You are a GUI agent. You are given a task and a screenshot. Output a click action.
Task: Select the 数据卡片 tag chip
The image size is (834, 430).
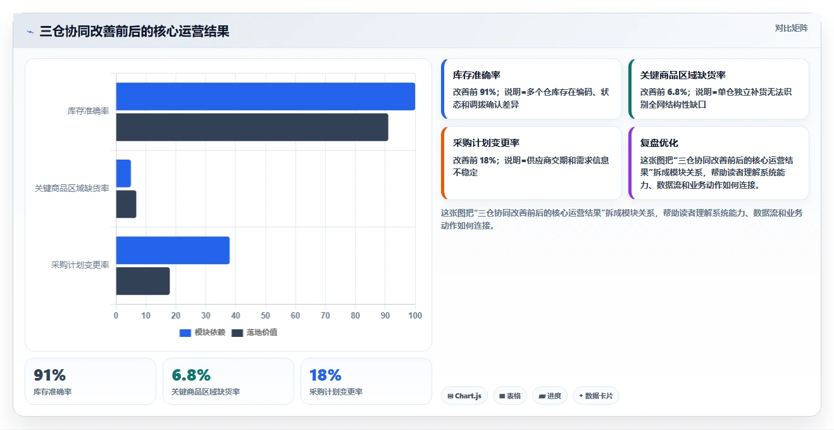pyautogui.click(x=596, y=396)
